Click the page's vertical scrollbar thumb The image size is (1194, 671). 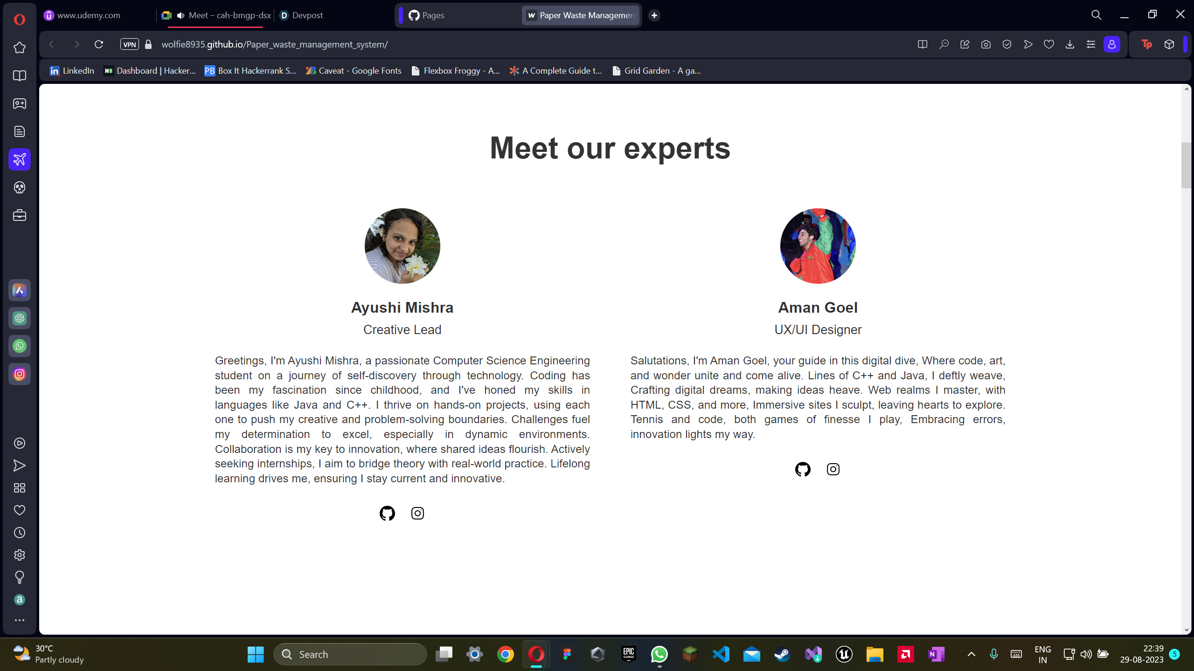coord(1186,165)
